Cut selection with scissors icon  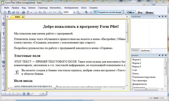36,12
